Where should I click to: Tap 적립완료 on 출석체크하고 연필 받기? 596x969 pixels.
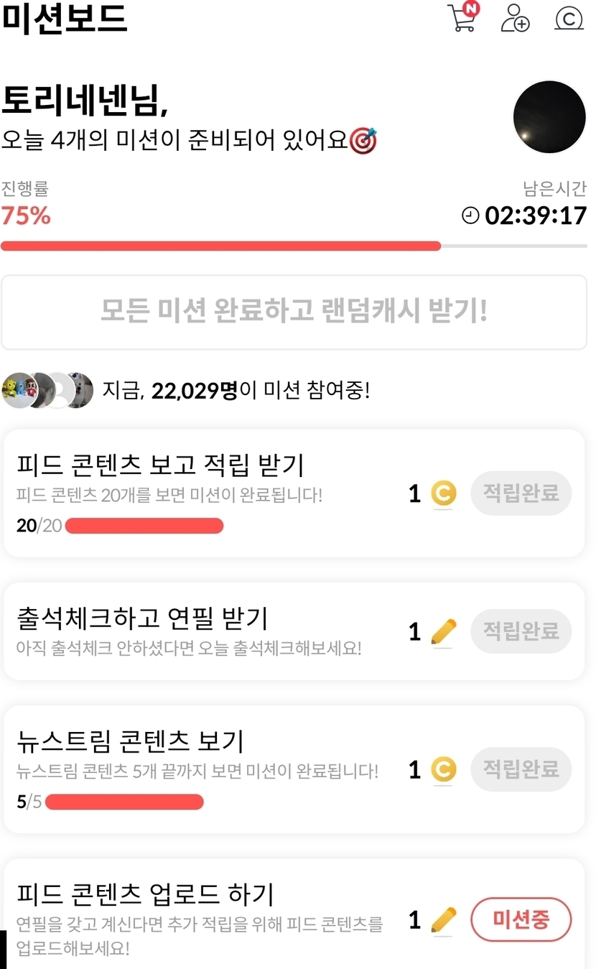(x=521, y=631)
